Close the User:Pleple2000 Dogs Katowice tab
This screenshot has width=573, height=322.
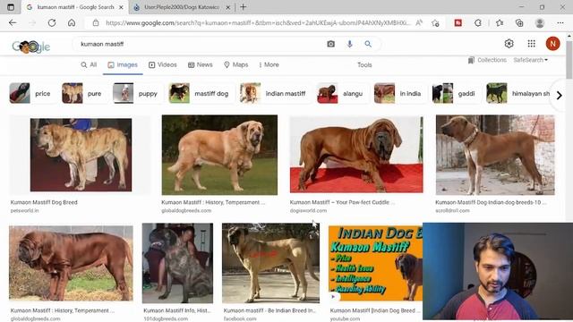[x=228, y=7]
